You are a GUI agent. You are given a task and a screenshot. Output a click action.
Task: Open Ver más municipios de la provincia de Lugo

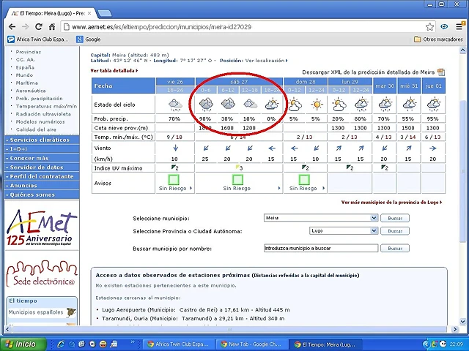[391, 203]
